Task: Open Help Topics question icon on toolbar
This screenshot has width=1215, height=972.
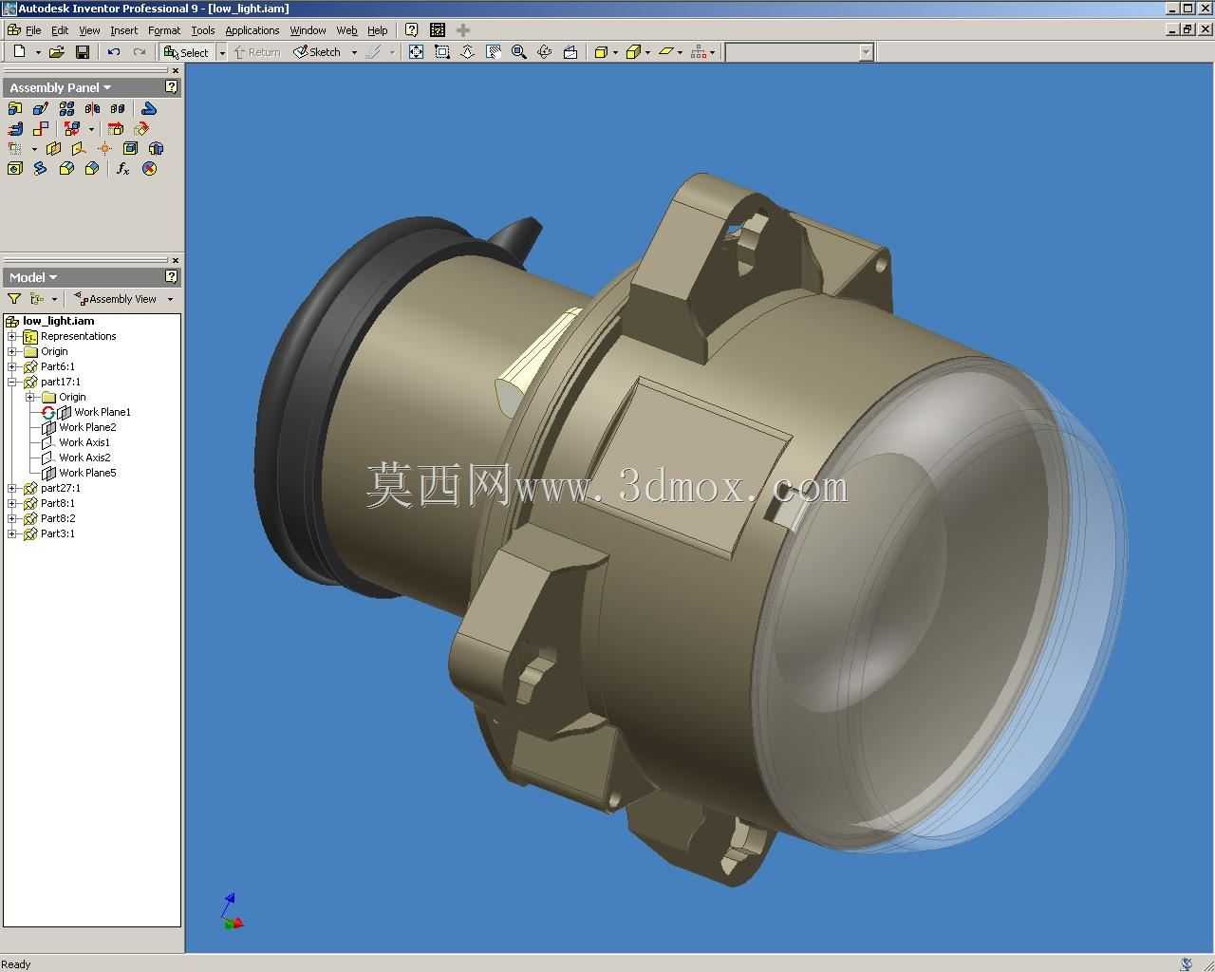Action: 411,29
